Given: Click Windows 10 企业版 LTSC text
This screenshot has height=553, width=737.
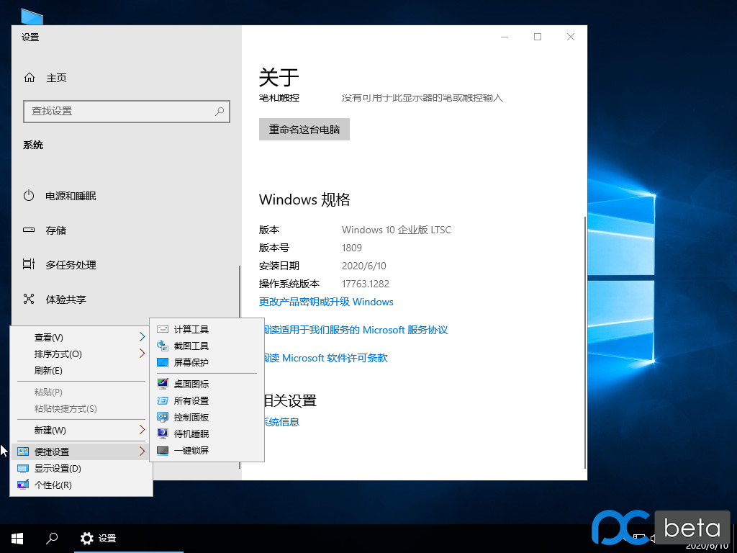Looking at the screenshot, I should 397,230.
